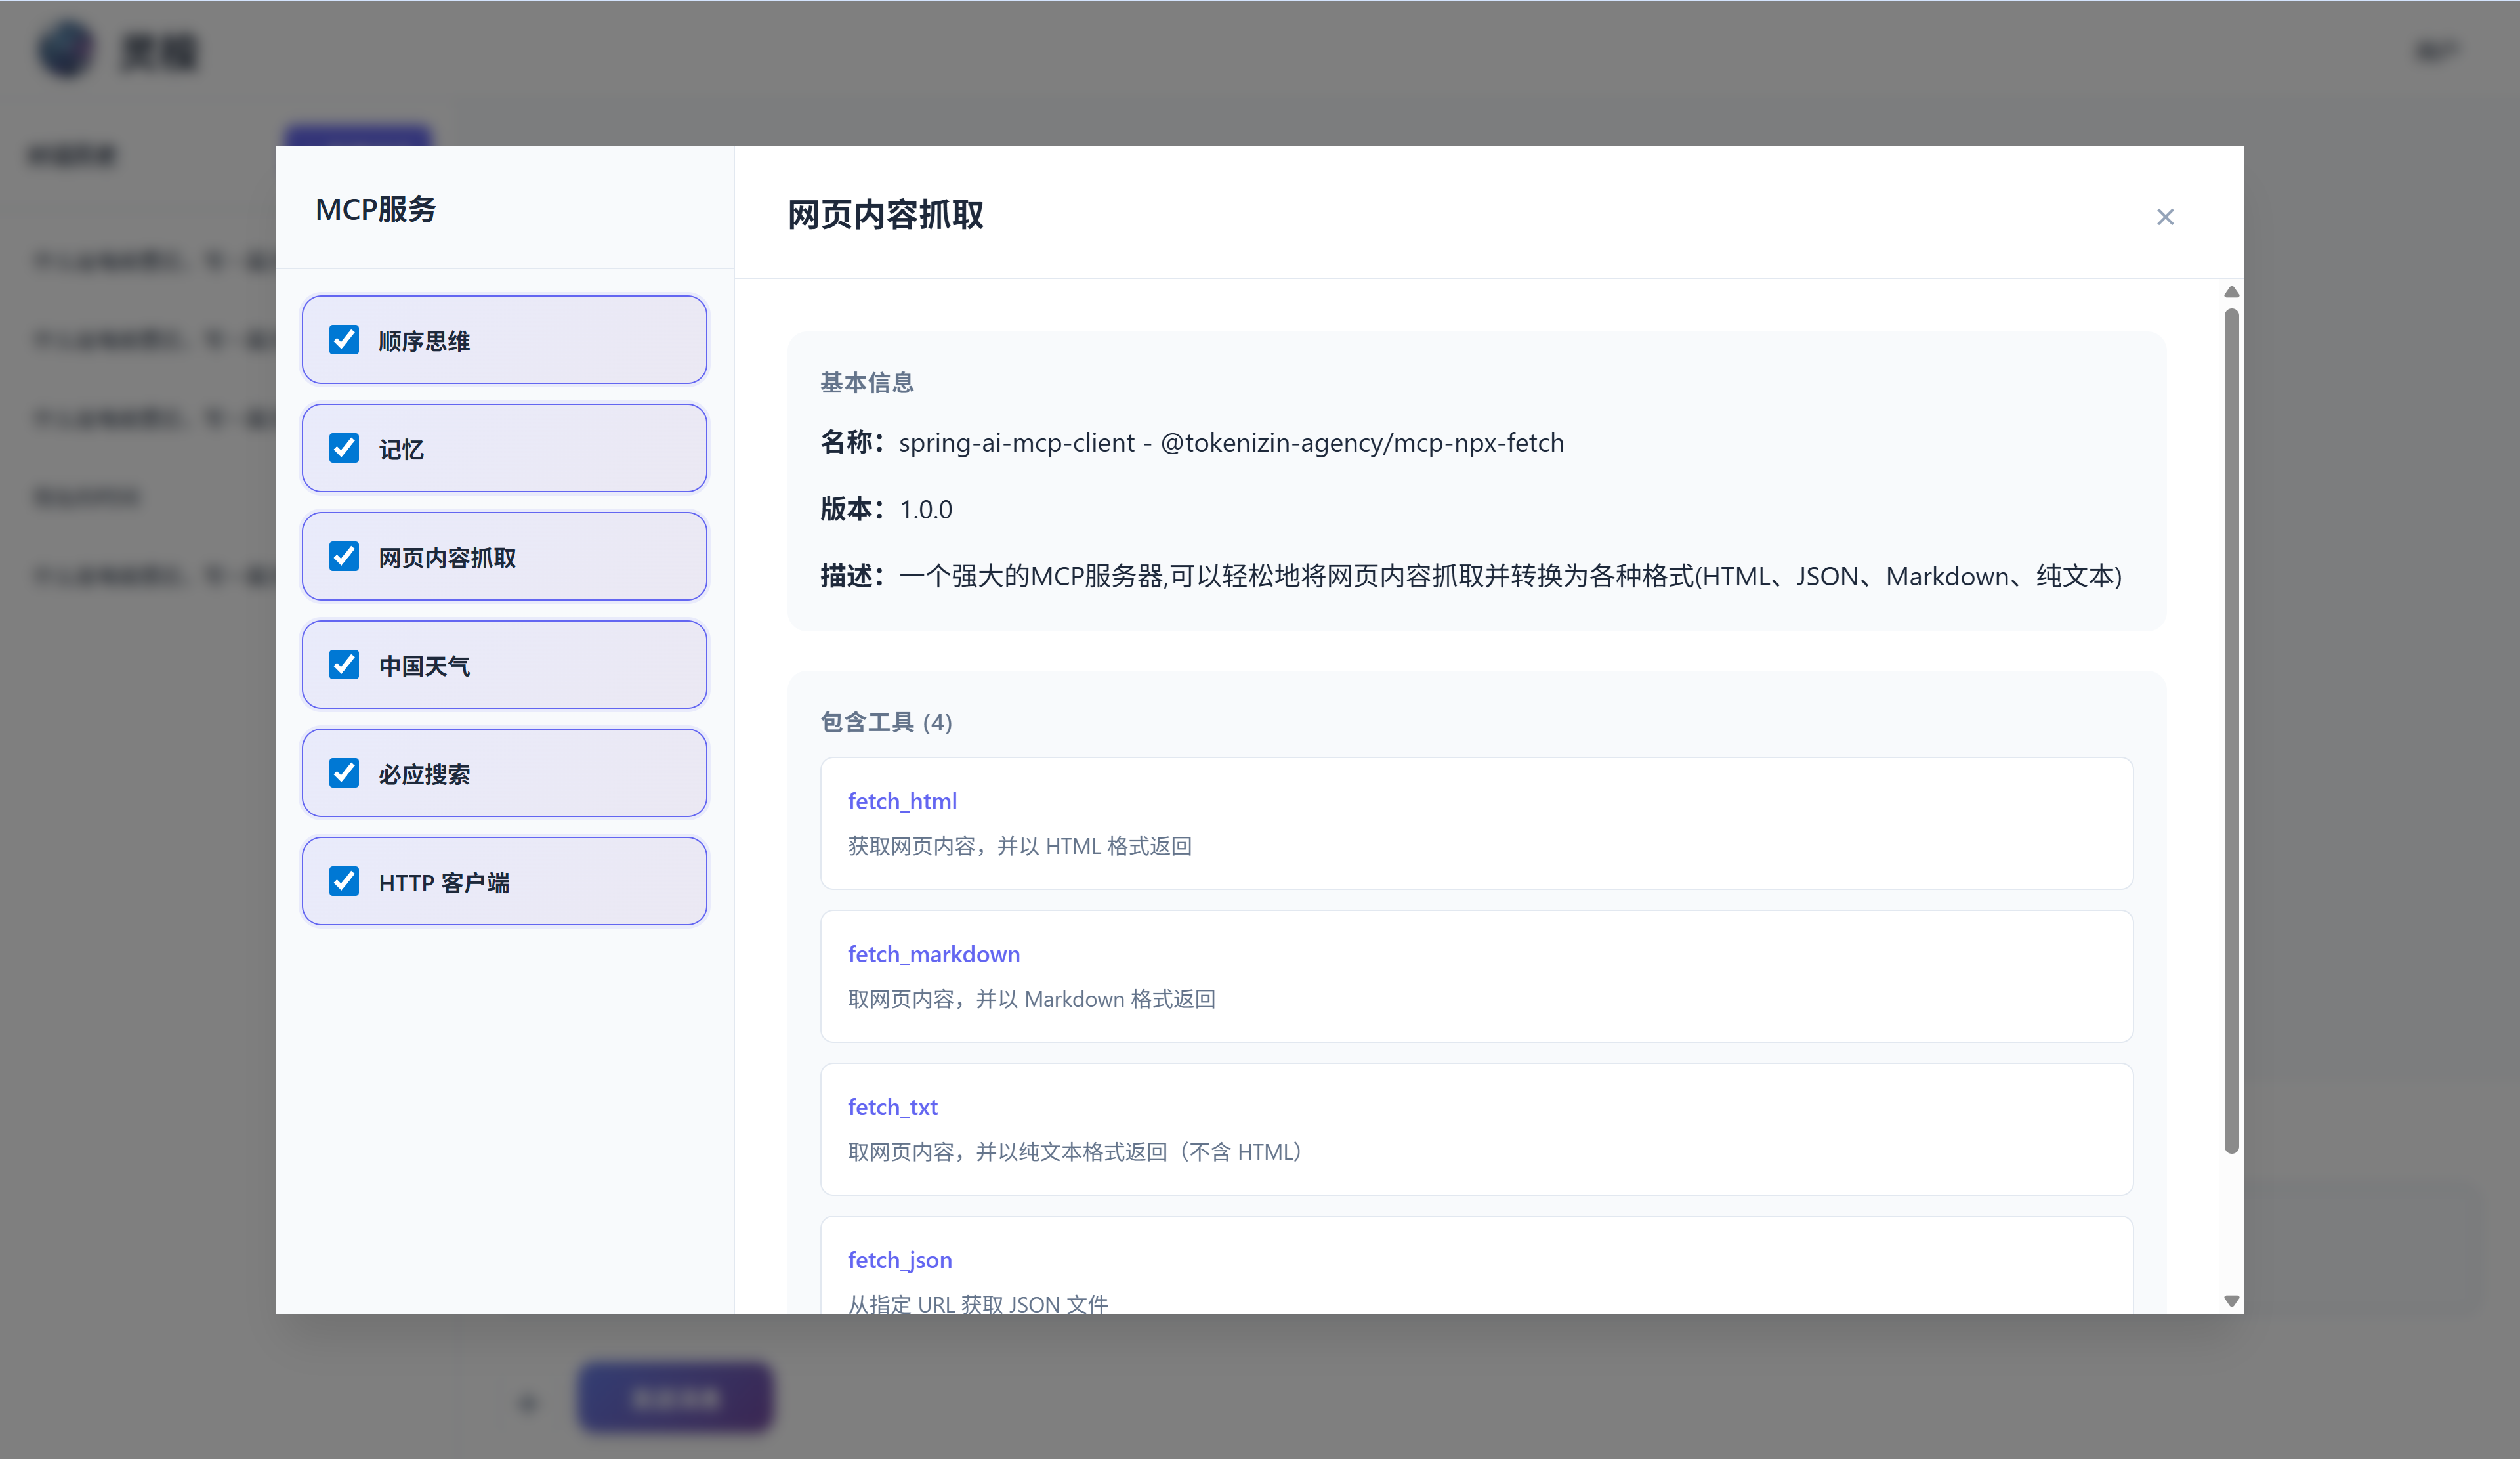Click the 获取网页内容，并以 HTML 格式返回 description
Screen dimensions: 2520x1459
(x=1020, y=846)
